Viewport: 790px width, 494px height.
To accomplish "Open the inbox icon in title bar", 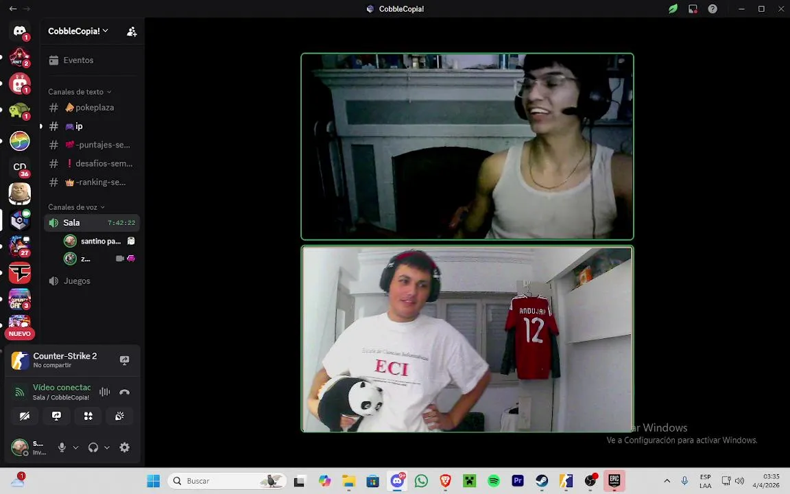I will [x=693, y=8].
